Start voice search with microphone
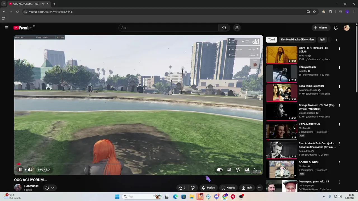 pyautogui.click(x=237, y=28)
